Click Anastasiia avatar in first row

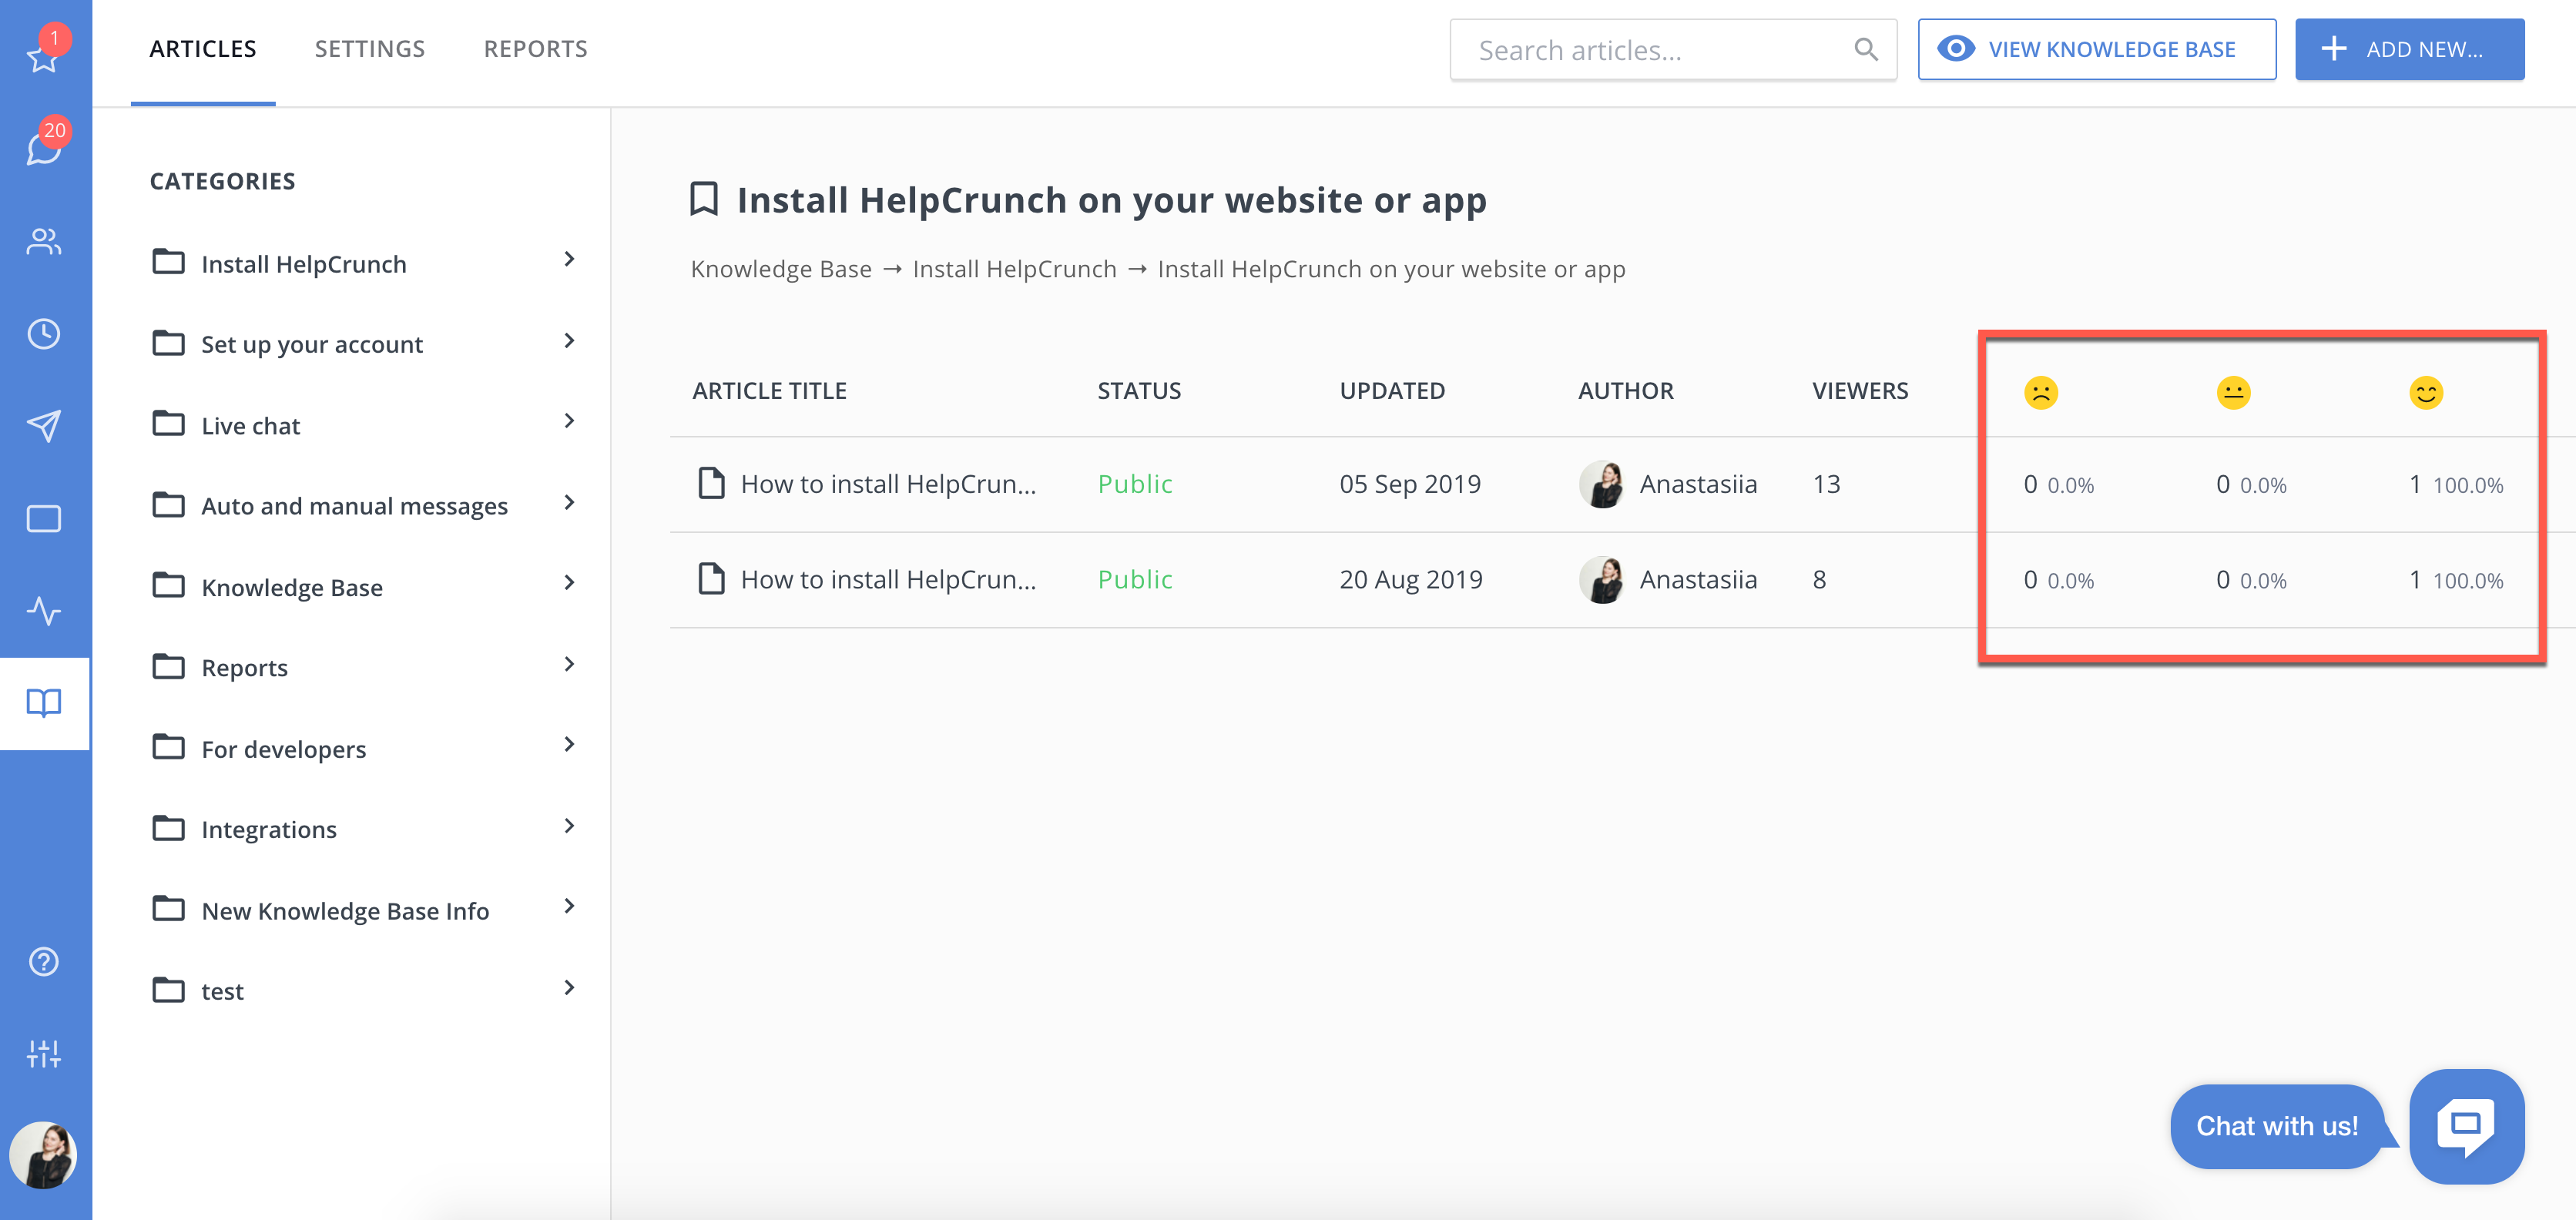click(1601, 484)
